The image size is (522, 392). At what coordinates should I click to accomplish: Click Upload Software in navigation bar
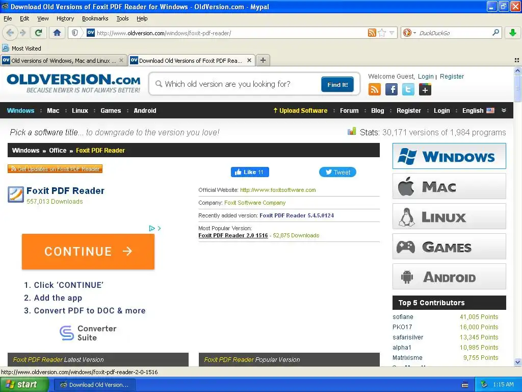300,111
